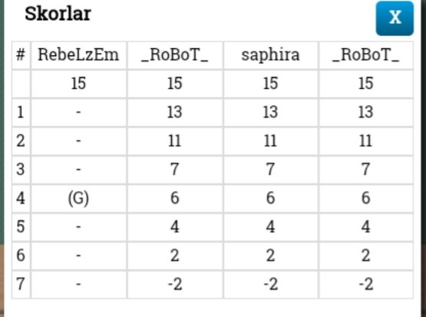
Task: Click first _RoBoT_ score 2 in round 6
Action: 175,256
